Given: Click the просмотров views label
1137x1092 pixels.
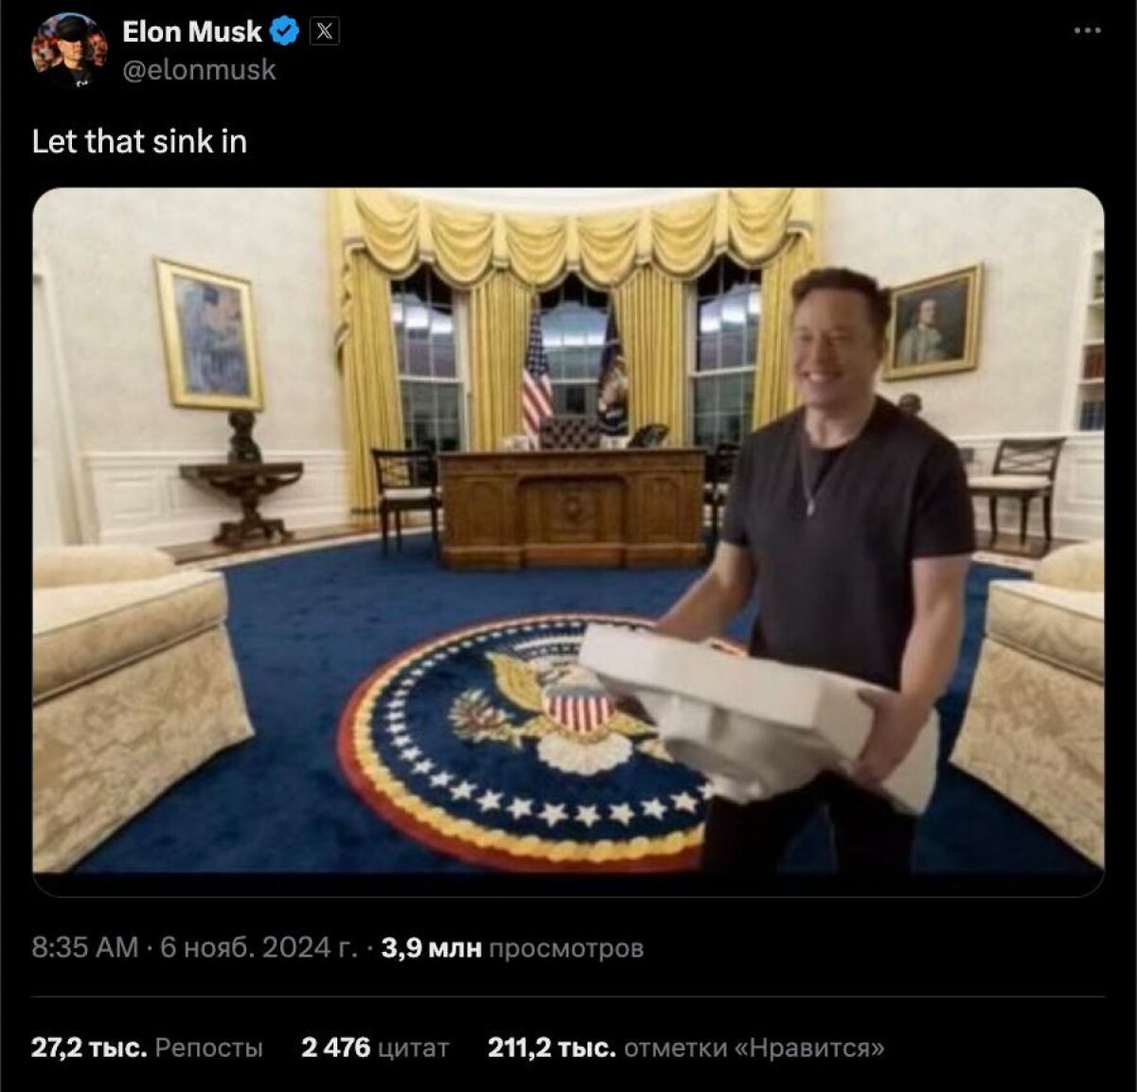Looking at the screenshot, I should click(566, 947).
